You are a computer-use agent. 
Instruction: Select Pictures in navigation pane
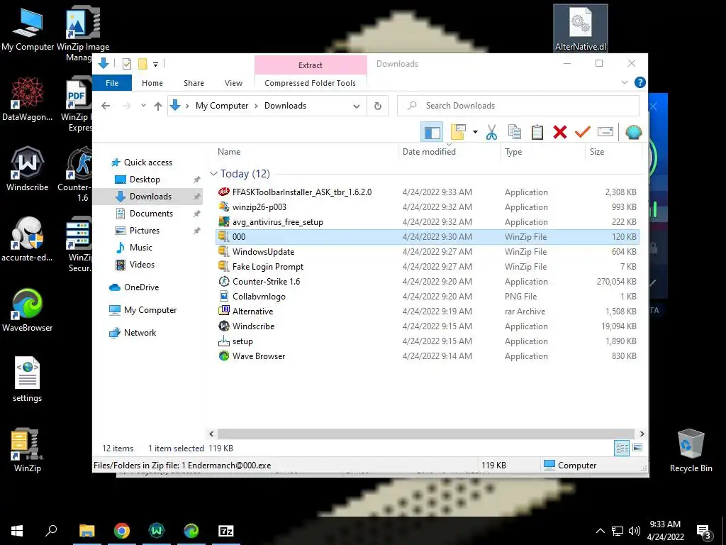pos(144,231)
